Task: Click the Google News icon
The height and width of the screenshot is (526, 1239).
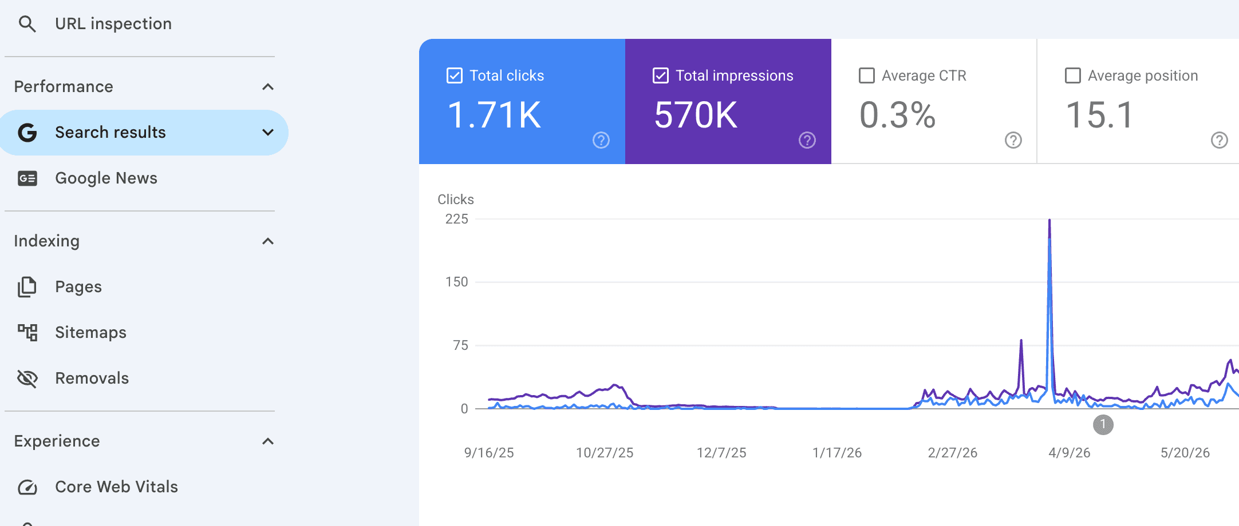Action: pyautogui.click(x=27, y=178)
